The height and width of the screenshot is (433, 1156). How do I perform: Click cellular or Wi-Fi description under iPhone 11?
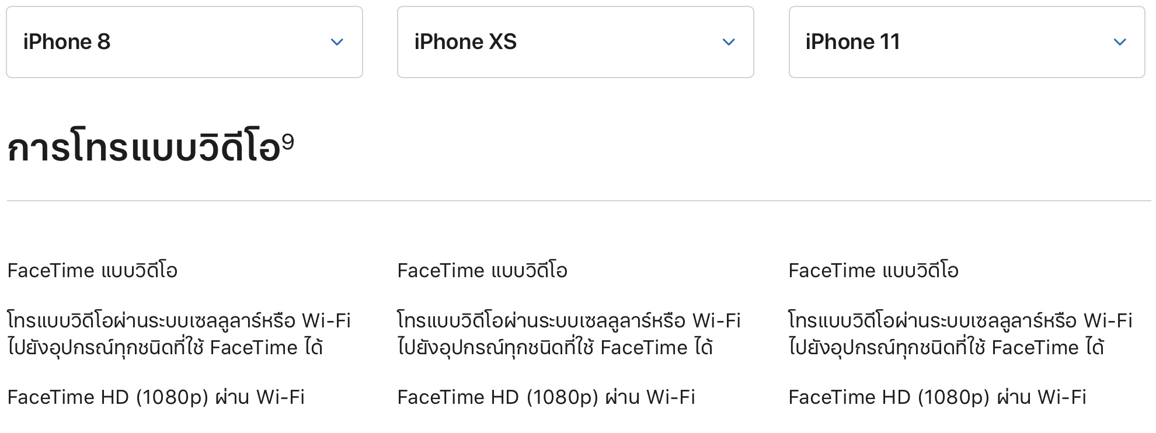960,334
